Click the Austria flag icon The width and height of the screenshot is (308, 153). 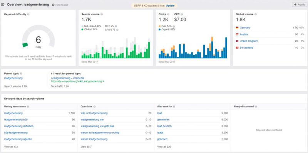[x=237, y=35]
